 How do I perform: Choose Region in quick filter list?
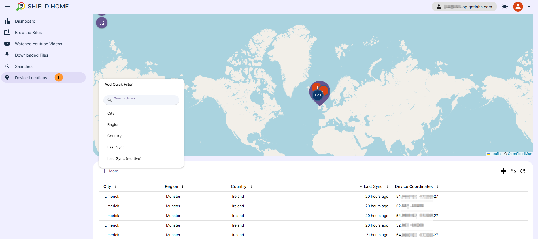coord(141,125)
